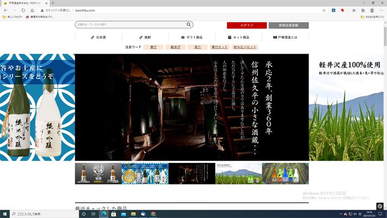
Task: Open the browser profile avatar
Action: pyautogui.click(x=372, y=10)
